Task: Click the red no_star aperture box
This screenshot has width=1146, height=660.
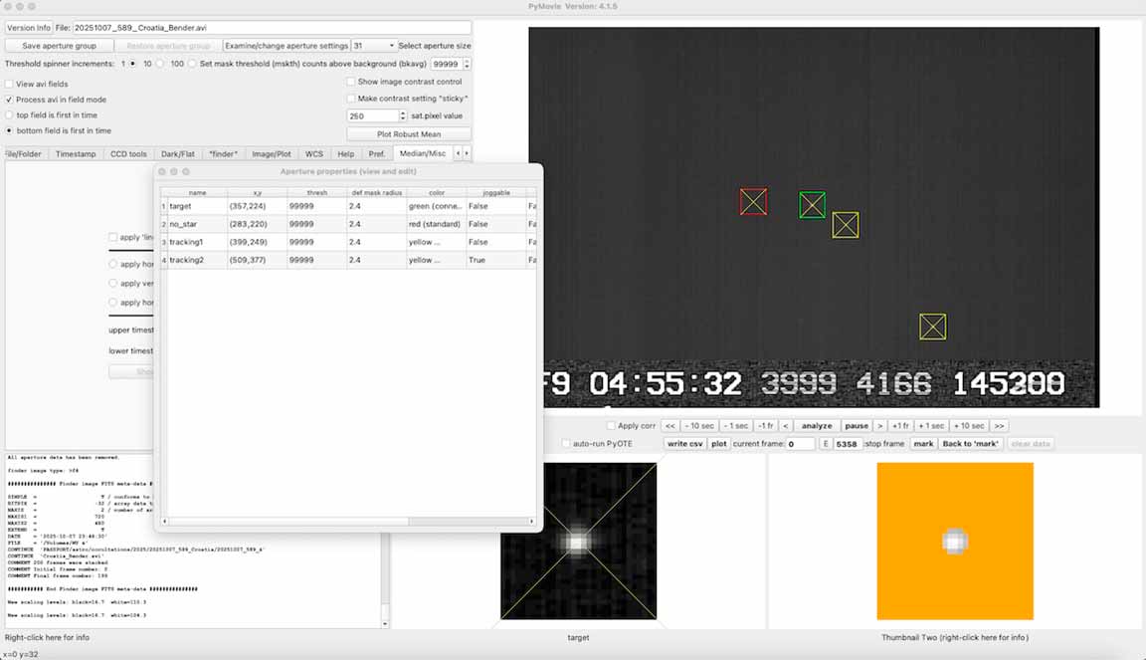Action: click(753, 202)
